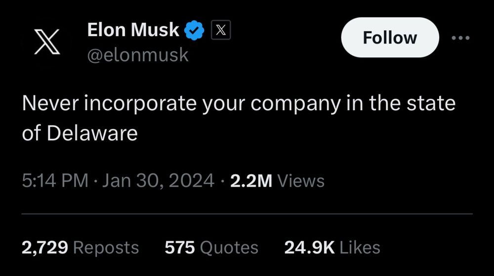Open the three-dot more options menu
Screen dimensions: 494x276
coord(460,38)
